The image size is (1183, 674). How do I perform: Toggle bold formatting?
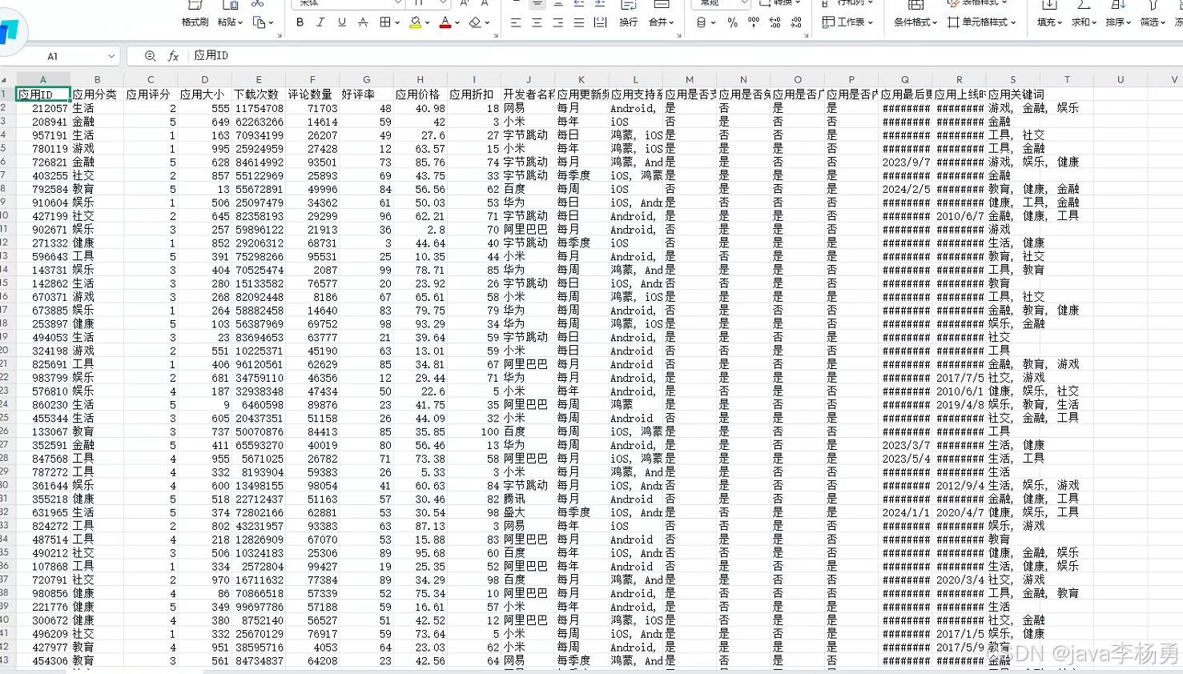click(x=300, y=22)
